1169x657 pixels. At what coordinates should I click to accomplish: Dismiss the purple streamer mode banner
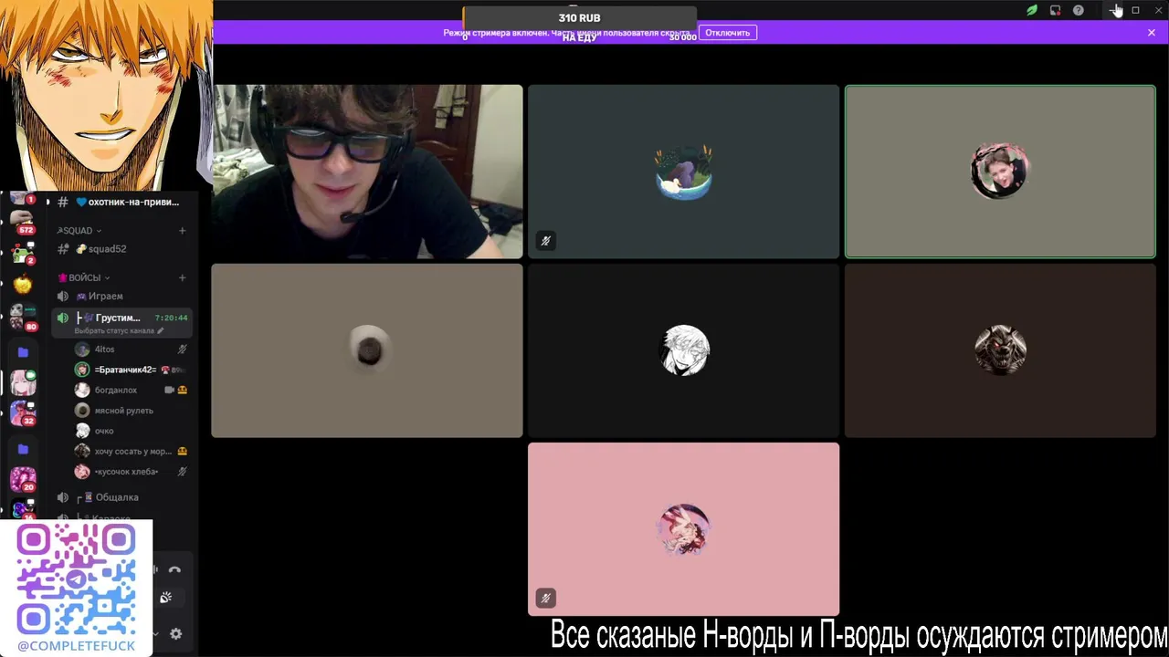point(1151,33)
